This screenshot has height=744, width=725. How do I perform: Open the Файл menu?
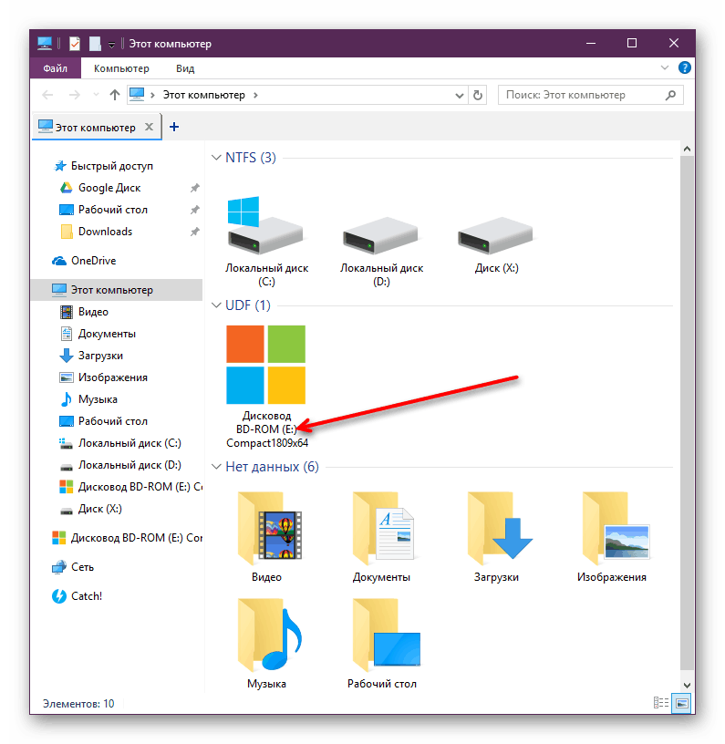click(55, 68)
